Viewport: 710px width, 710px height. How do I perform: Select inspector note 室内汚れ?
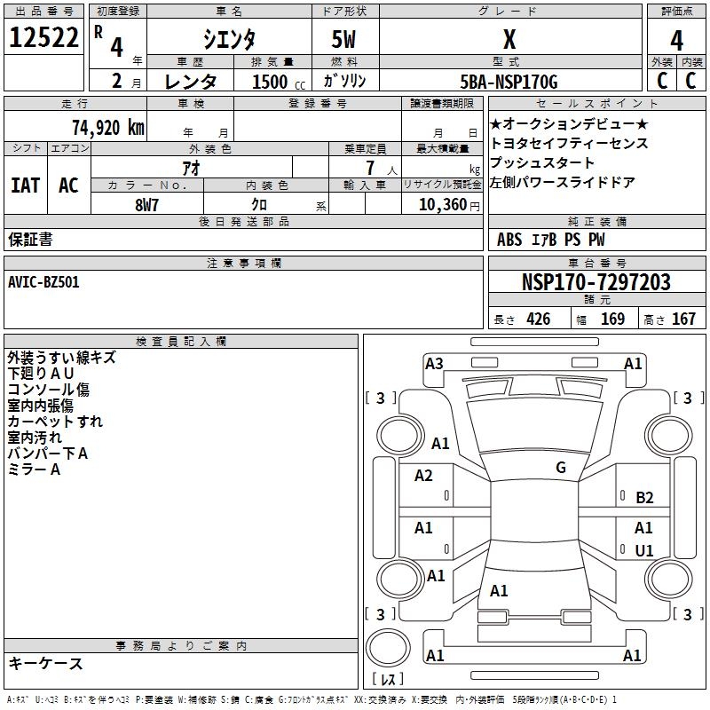point(35,438)
